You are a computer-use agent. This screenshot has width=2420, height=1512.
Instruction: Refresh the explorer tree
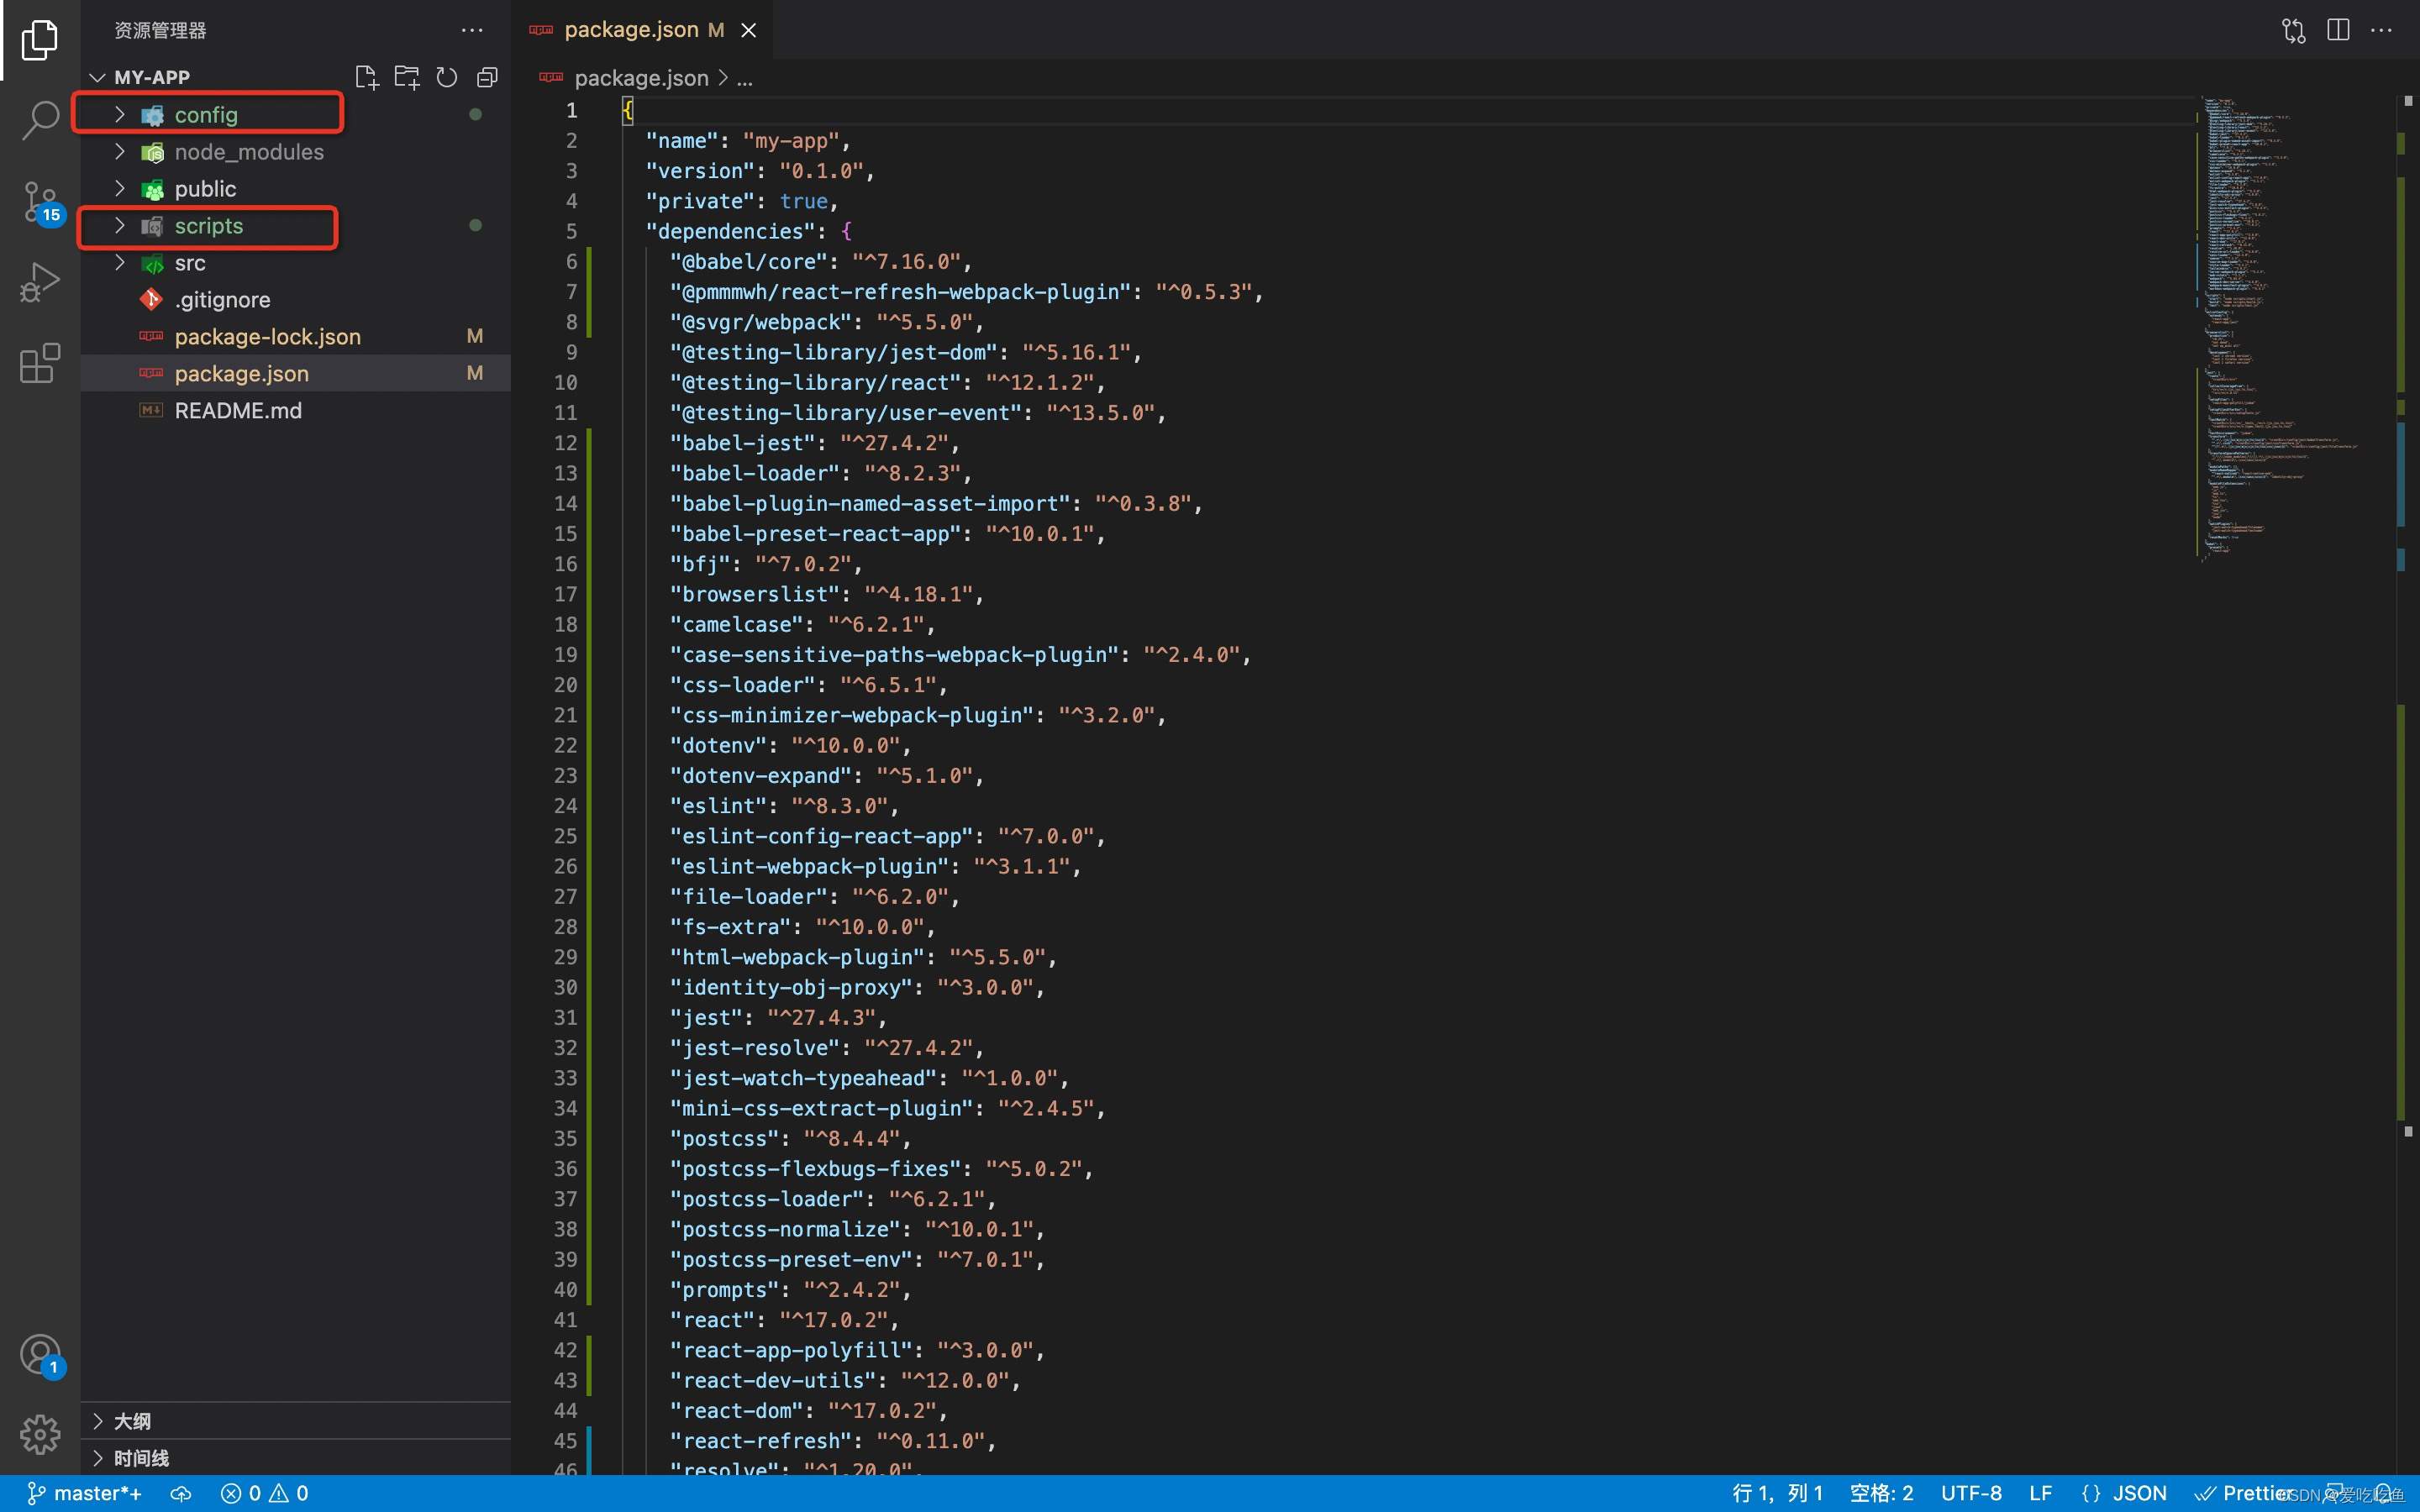(447, 77)
